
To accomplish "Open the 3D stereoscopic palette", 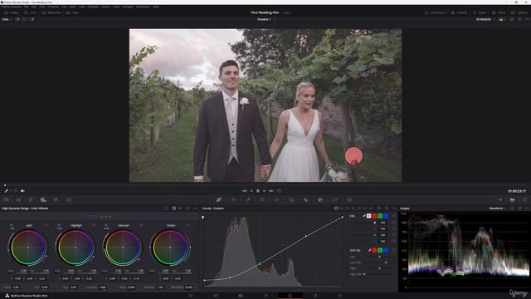I will point(349,199).
